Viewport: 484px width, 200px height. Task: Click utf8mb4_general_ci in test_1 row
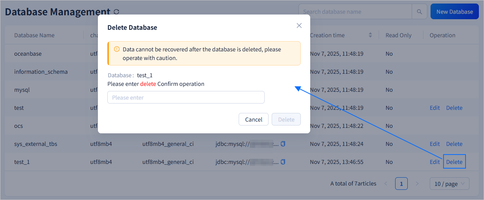click(168, 162)
